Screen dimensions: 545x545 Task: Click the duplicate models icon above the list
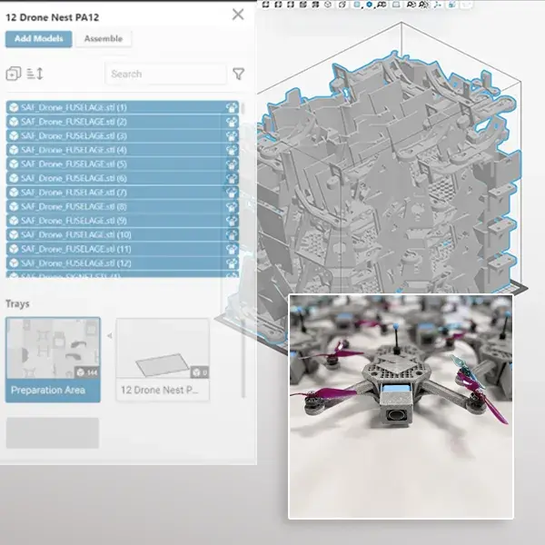pyautogui.click(x=14, y=74)
